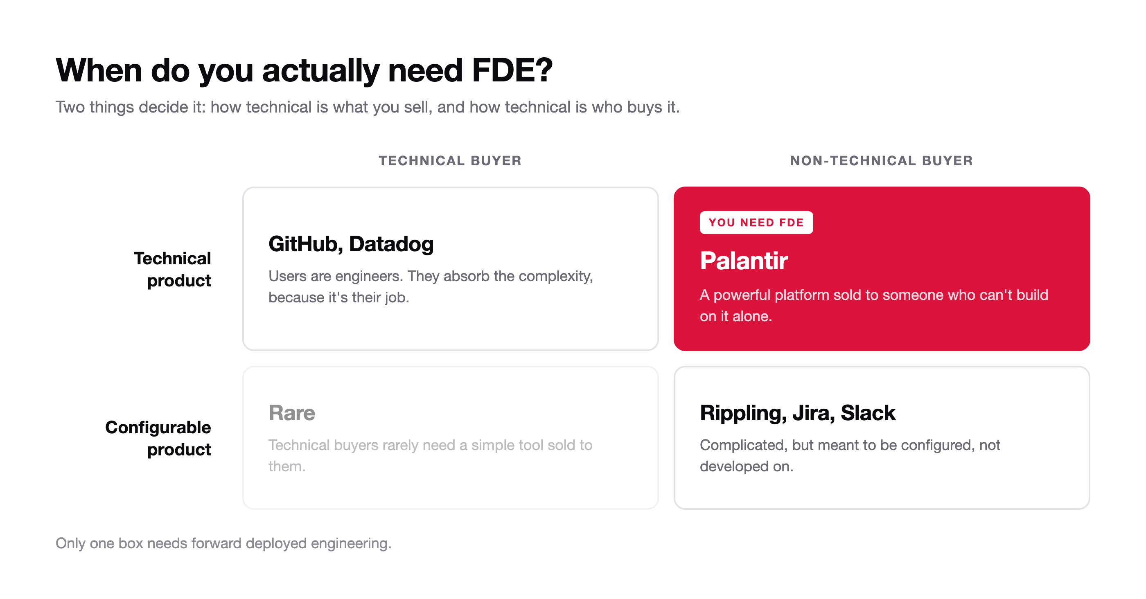Select the 'Technical product' row label
Viewport: 1146px width, 599px height.
(x=173, y=270)
